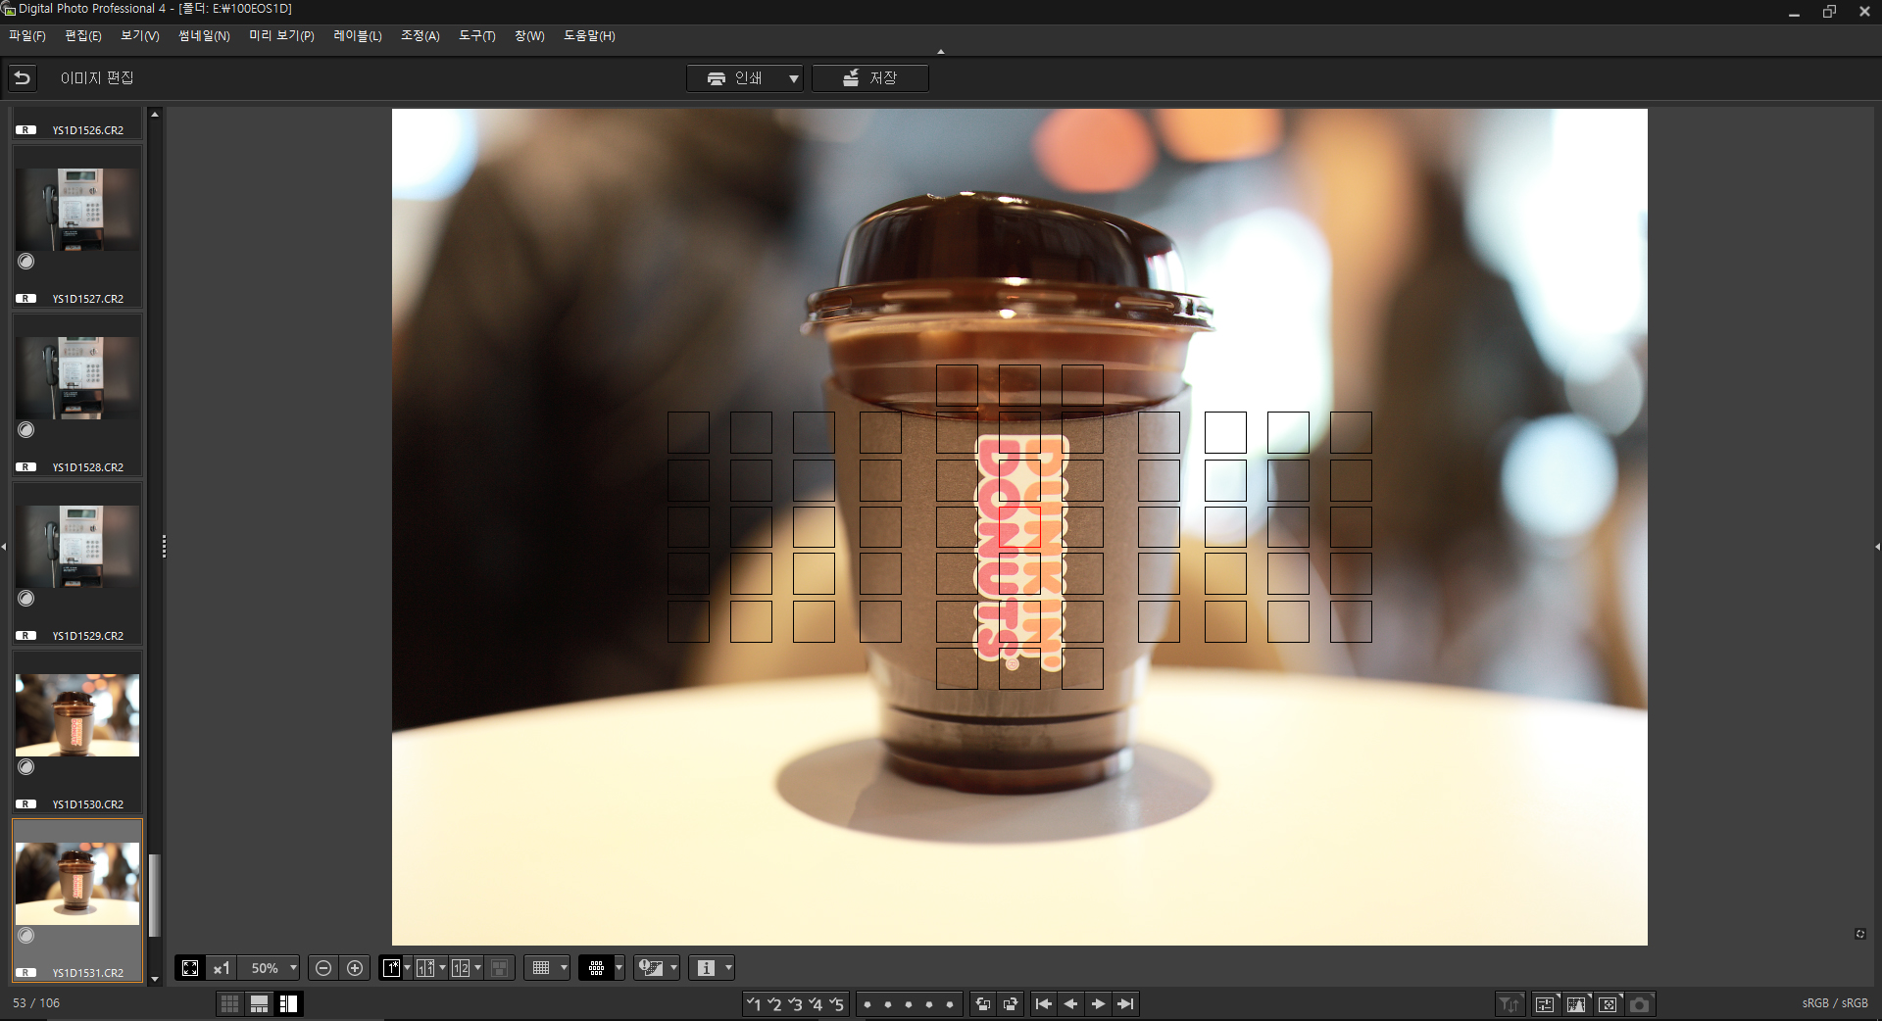This screenshot has width=1882, height=1021.
Task: Switch to thumbnail grid layout
Action: coord(229,1003)
